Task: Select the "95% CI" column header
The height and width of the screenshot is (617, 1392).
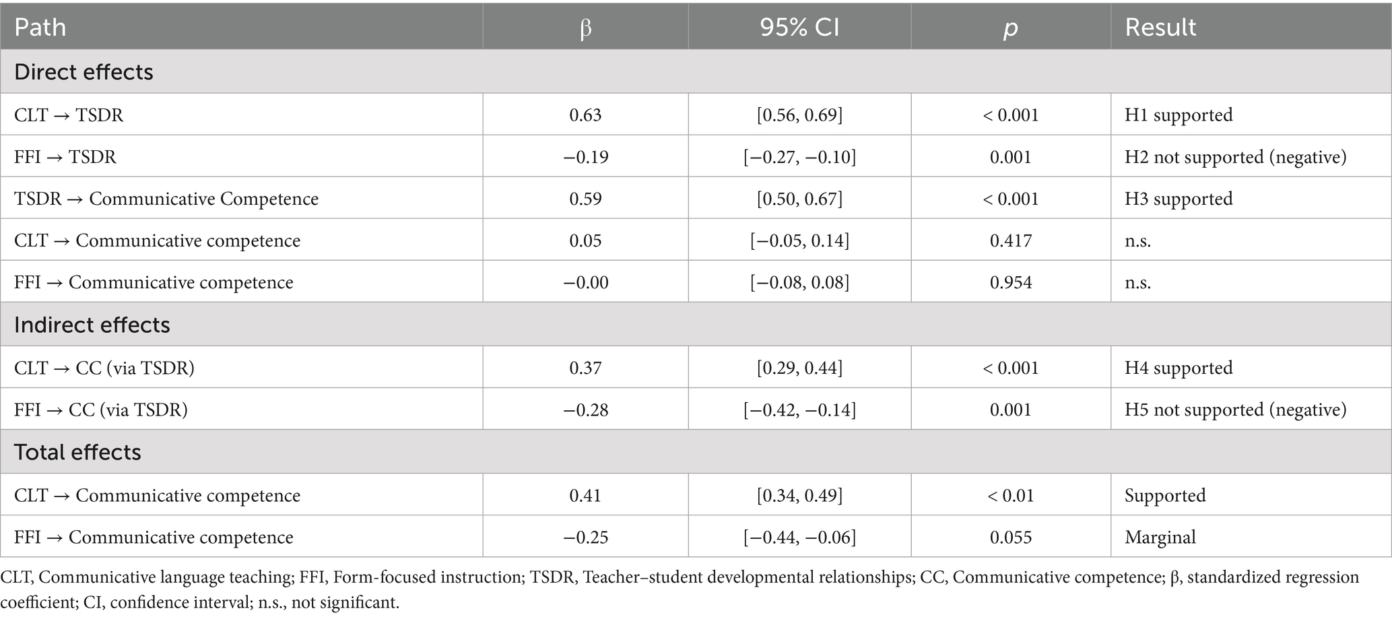Action: (x=799, y=27)
